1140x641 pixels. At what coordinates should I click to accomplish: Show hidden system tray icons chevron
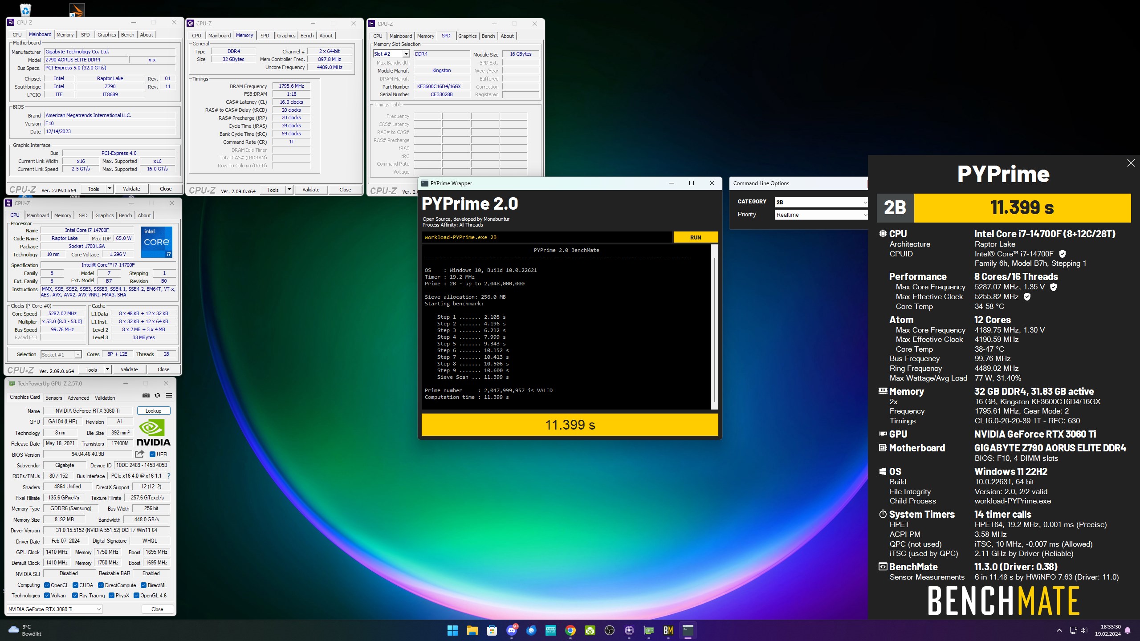(x=1059, y=630)
